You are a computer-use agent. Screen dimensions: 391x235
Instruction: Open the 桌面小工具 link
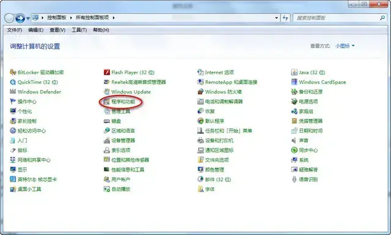[29, 189]
